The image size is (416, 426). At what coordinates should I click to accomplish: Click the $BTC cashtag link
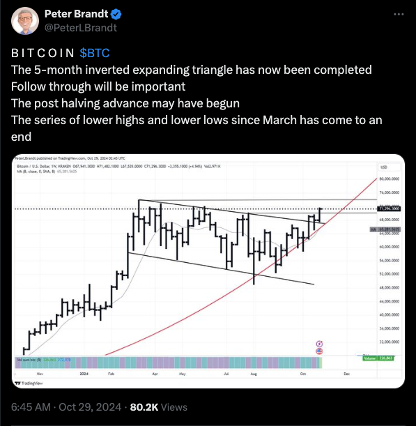pyautogui.click(x=95, y=53)
